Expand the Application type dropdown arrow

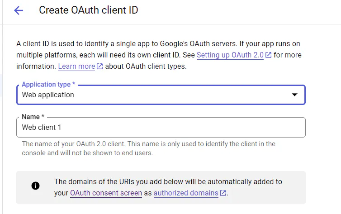click(294, 95)
